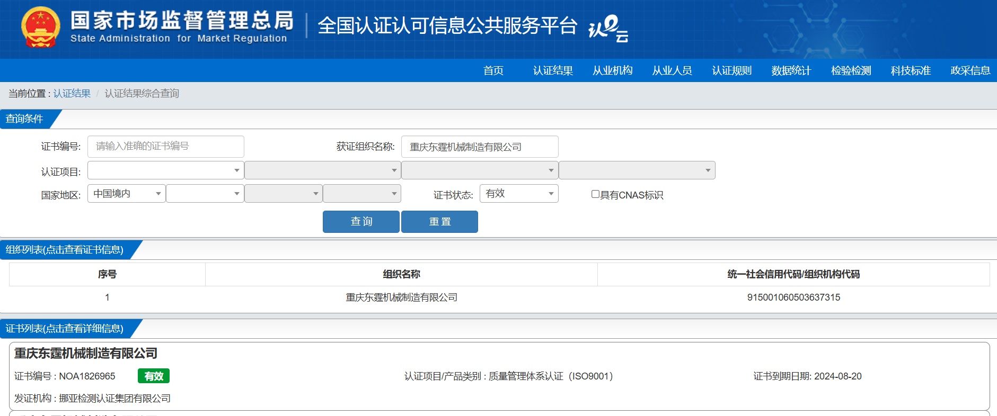Image resolution: width=997 pixels, height=416 pixels.
Task: Click certificate number NOA1826965
Action: pos(87,376)
